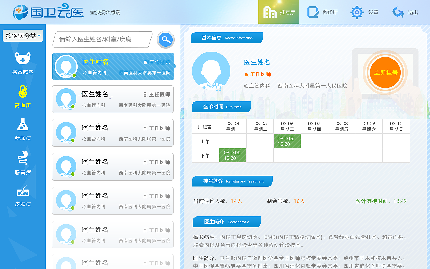Click the 国卫云医 logo
This screenshot has width=430, height=269.
coord(48,12)
